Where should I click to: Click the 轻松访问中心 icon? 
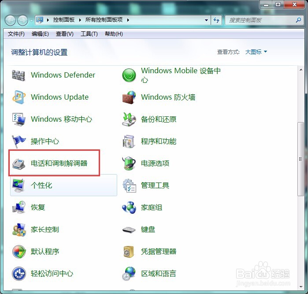(x=19, y=273)
